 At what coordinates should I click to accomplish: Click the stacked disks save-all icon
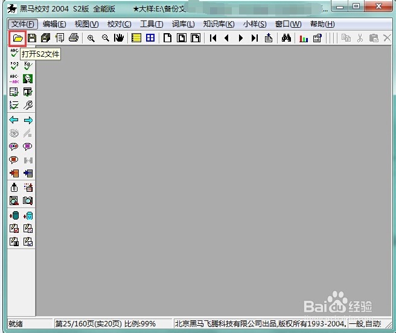click(x=46, y=38)
